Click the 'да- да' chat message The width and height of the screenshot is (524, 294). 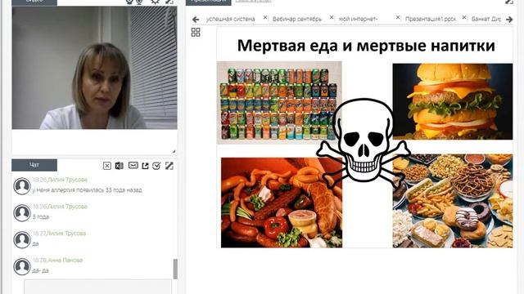click(40, 270)
